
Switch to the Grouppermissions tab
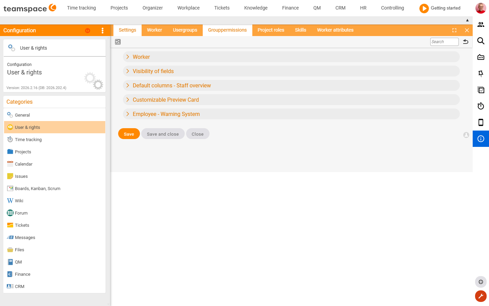228,30
